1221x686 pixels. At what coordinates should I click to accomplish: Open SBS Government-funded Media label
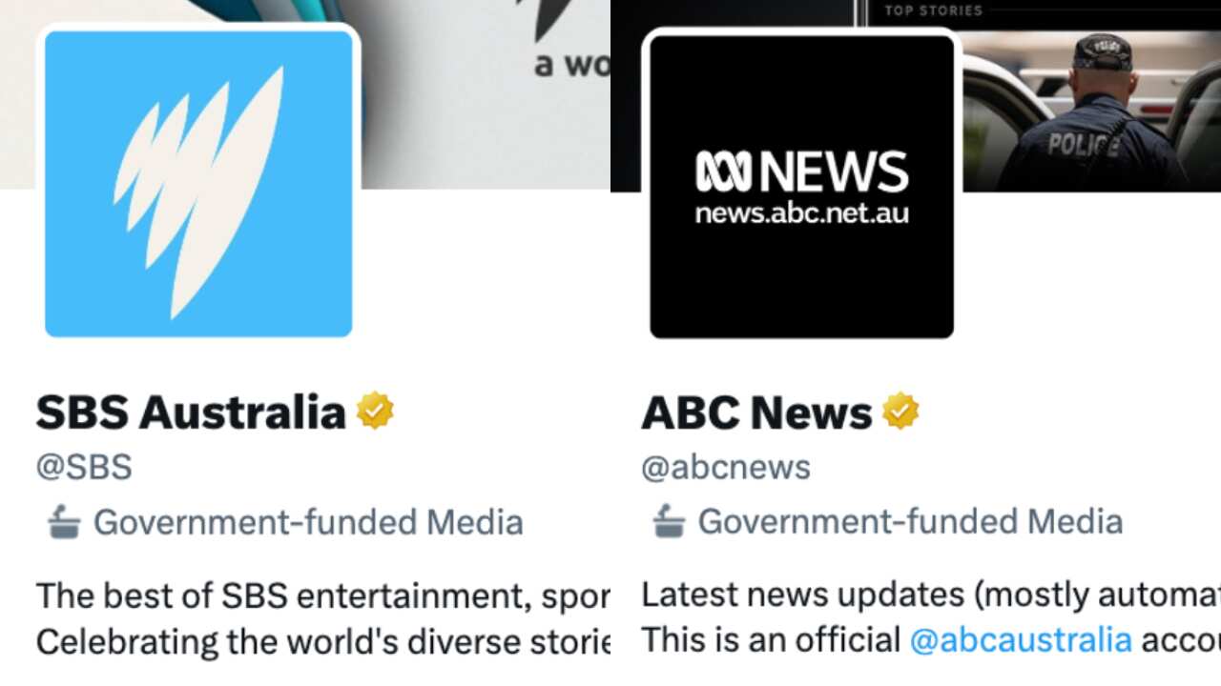tap(308, 522)
